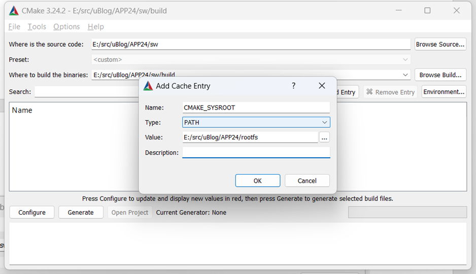The height and width of the screenshot is (274, 476).
Task: Expand the build binaries path dropdown
Action: tap(405, 75)
